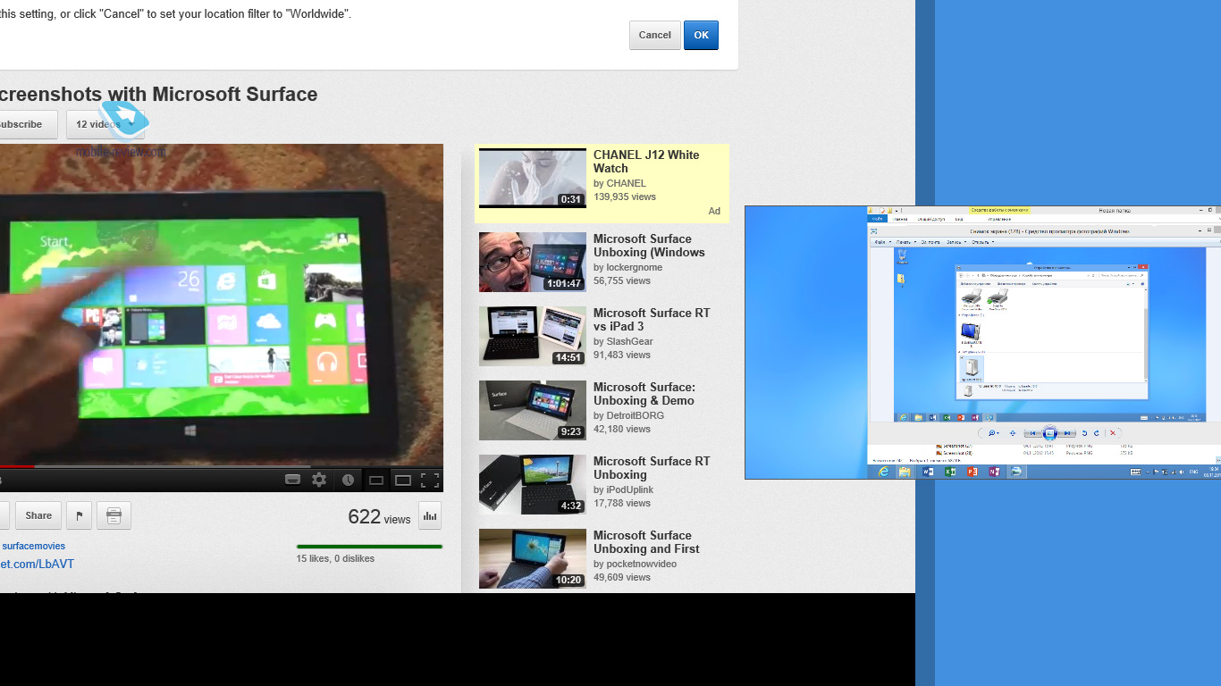Click "15 likes, 0 dislikes" text

(x=335, y=558)
